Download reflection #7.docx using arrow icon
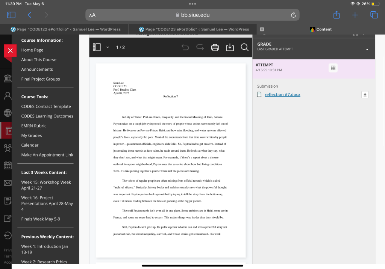This screenshot has height=269, width=385. coord(364,95)
